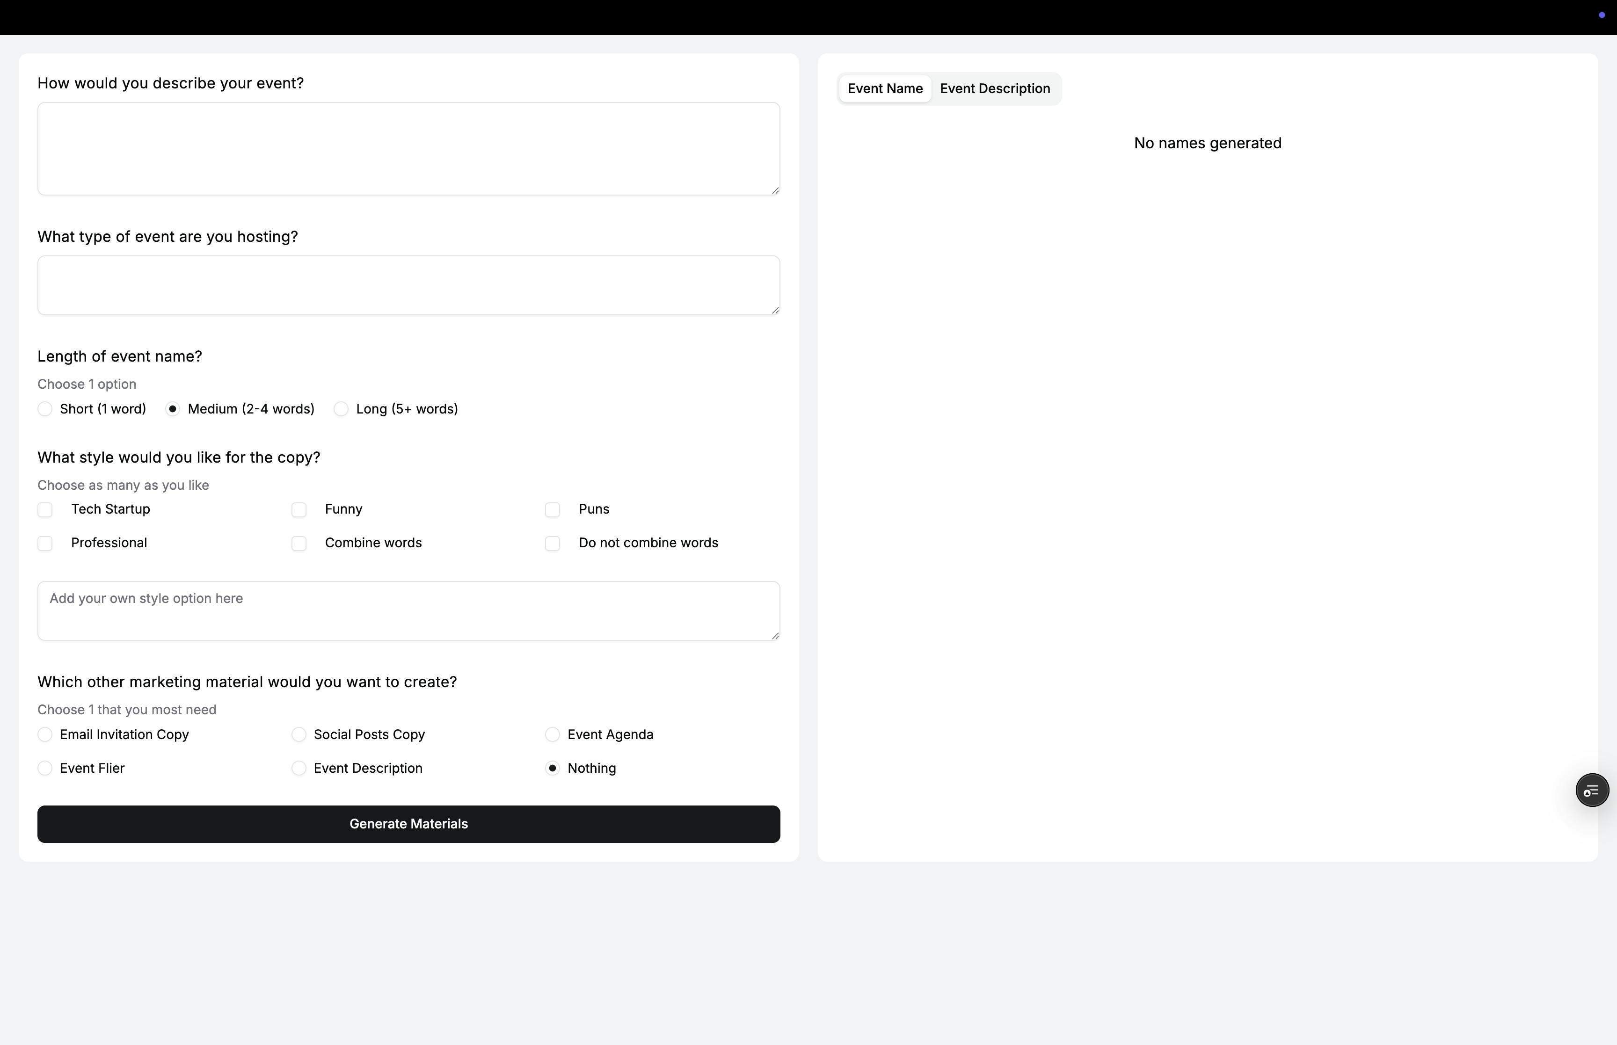Click resize handle of event type box
The height and width of the screenshot is (1045, 1617).
[775, 310]
